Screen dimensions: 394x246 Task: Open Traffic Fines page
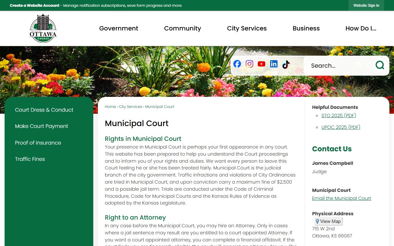[x=30, y=159]
